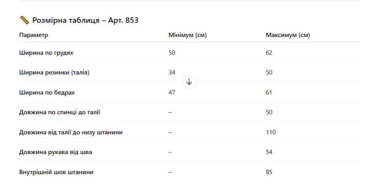369x184 pixels.
Task: Select 'Довжина рукава від шва' row label
Action: (x=56, y=152)
